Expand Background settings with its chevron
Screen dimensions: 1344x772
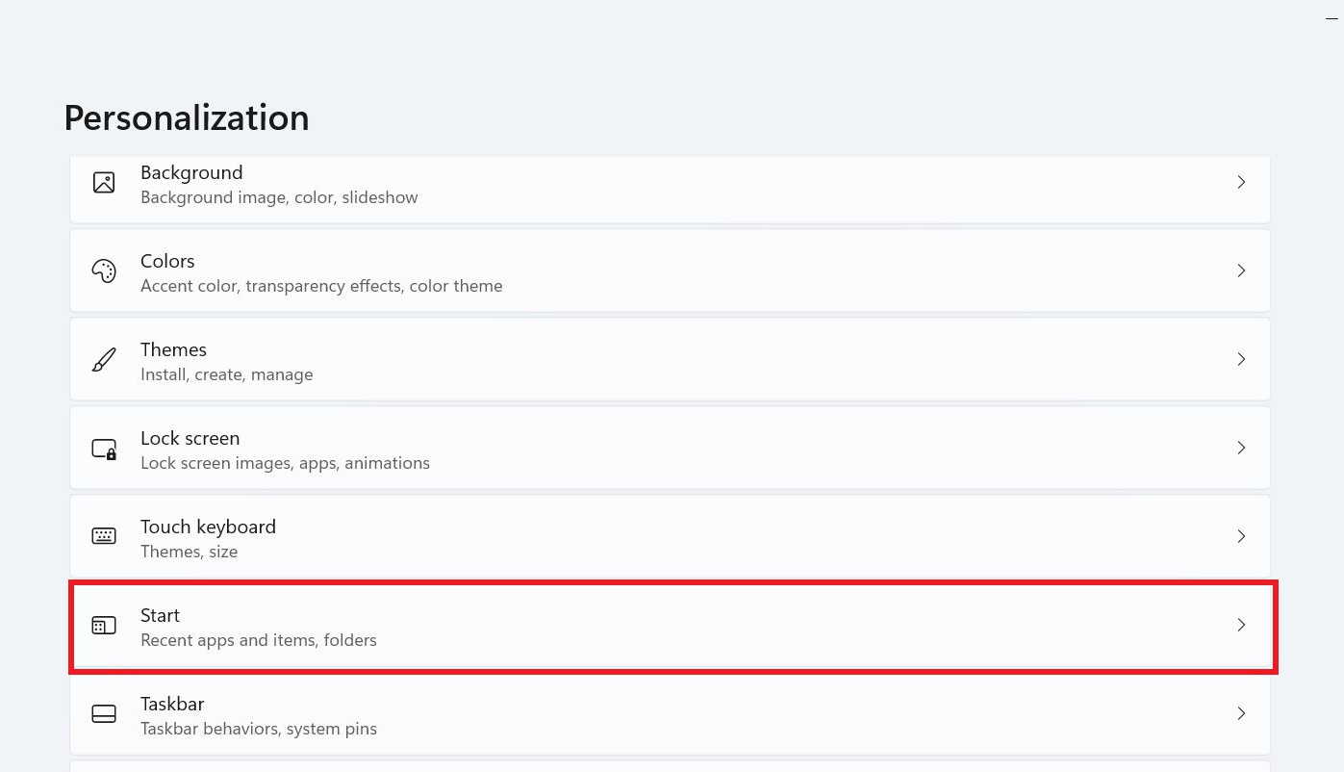[1241, 182]
